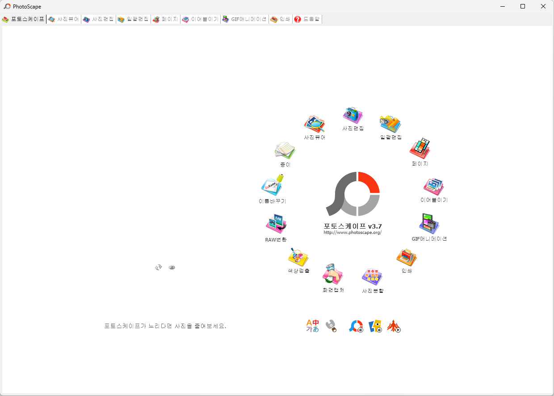
Task: Click the blue-yellow face icon with Apple badge
Action: point(375,326)
